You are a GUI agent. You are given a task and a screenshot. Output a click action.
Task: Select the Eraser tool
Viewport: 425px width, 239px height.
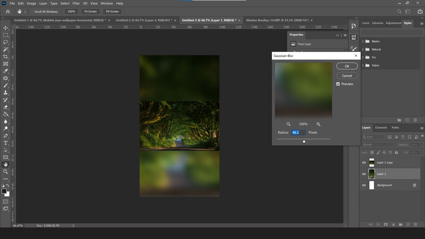click(x=5, y=107)
